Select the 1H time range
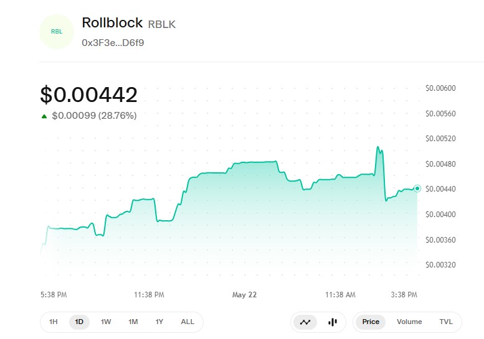Viewport: 484px width, 339px height. (x=54, y=322)
